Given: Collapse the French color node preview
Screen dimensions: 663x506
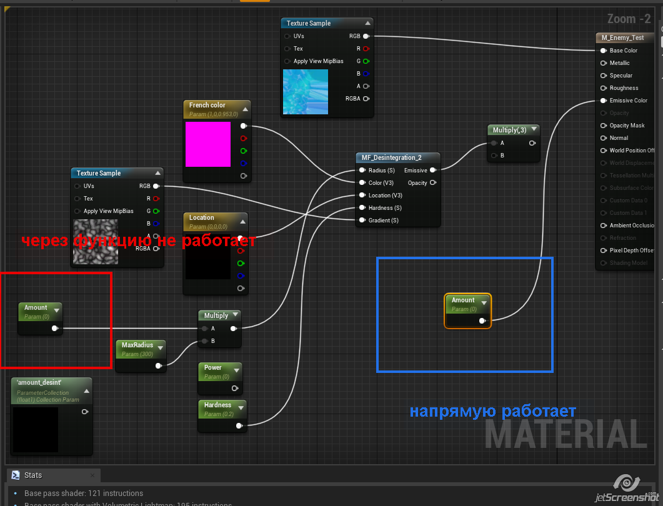Looking at the screenshot, I should click(245, 109).
